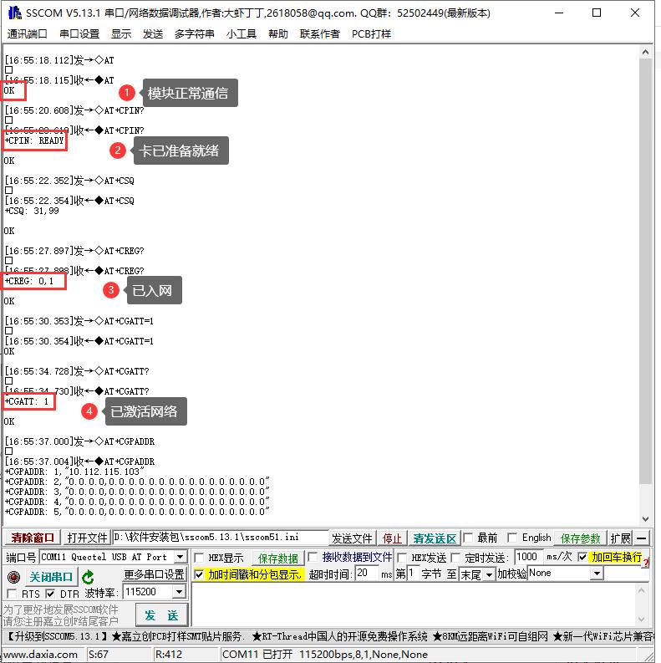The width and height of the screenshot is (661, 663).
Task: Open the 显示 menu
Action: (121, 33)
